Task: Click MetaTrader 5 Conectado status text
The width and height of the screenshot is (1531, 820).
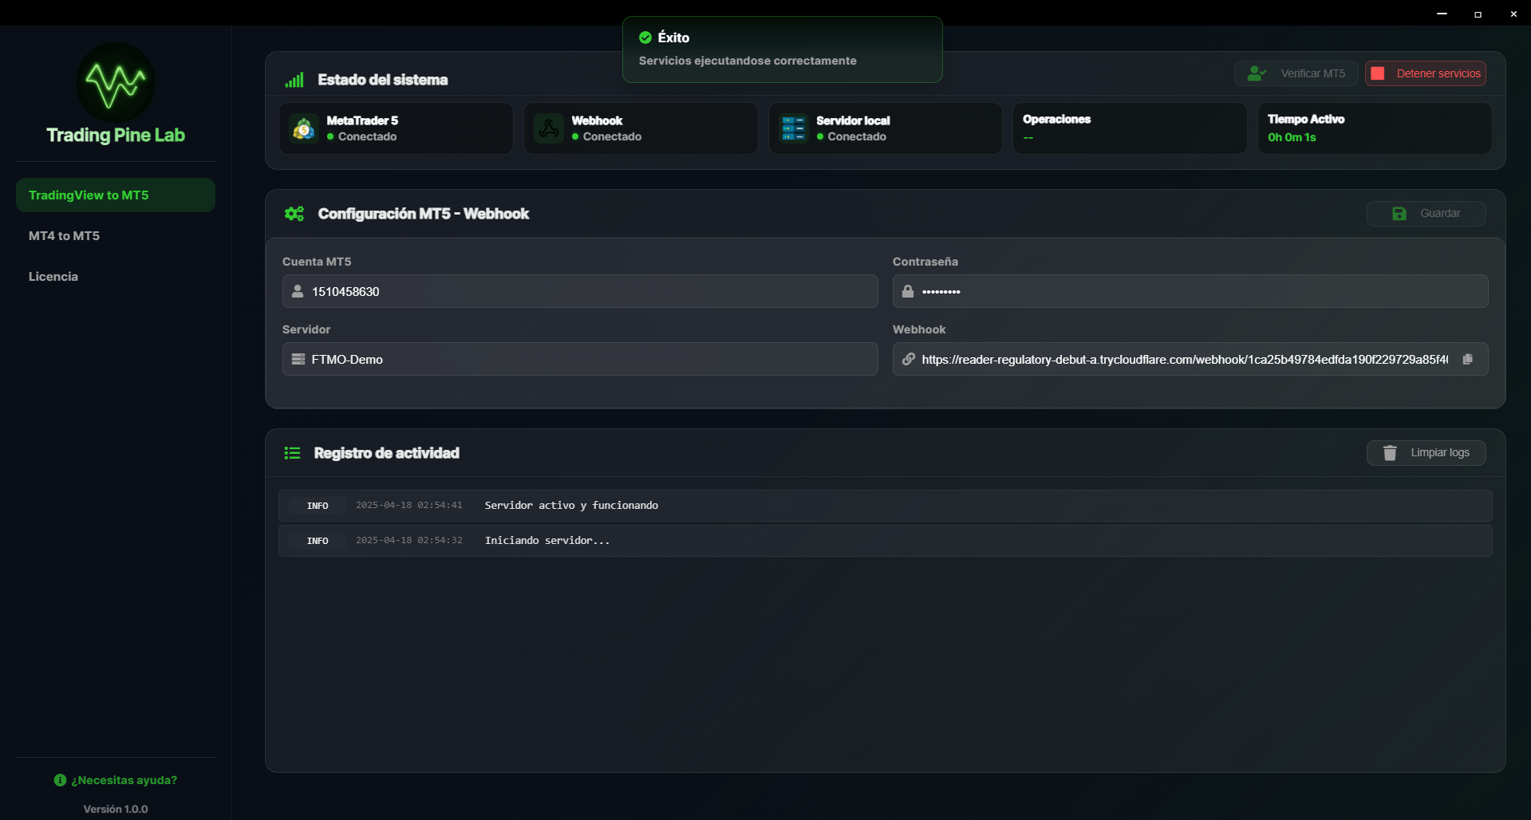Action: [x=367, y=136]
